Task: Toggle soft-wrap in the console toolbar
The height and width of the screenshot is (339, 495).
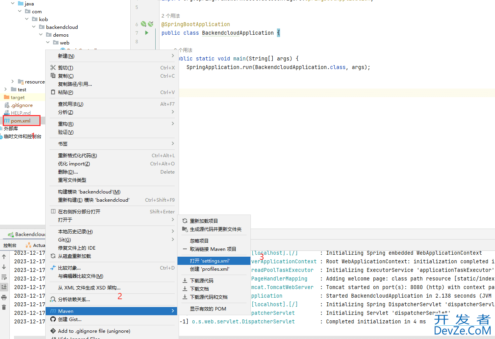Action: click(4, 277)
